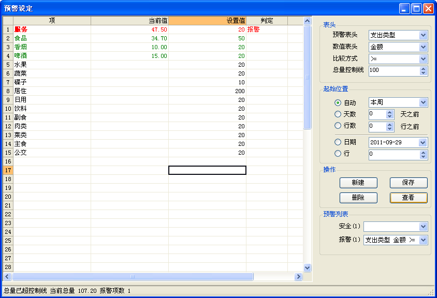This screenshot has width=437, height=298.
Task: Open the 预警表头 dropdown showing 支出类型
Action: tap(423, 35)
